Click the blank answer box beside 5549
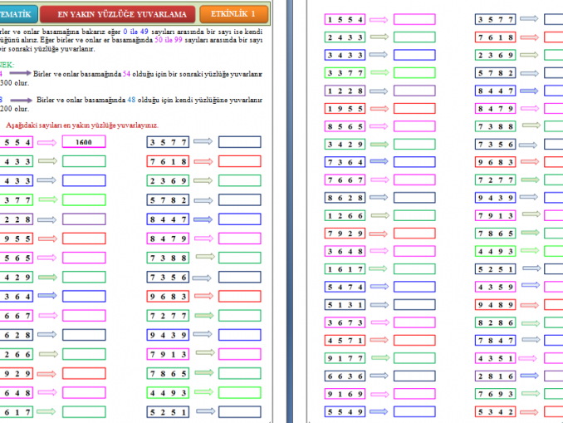Screen dimensions: 563x423 [414, 411]
